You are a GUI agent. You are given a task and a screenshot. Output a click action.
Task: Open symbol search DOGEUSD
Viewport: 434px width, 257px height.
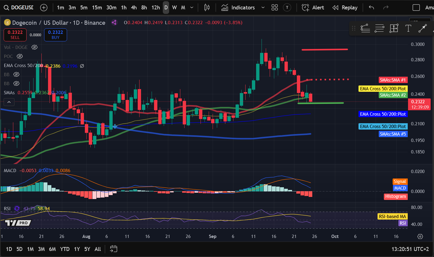click(x=19, y=8)
